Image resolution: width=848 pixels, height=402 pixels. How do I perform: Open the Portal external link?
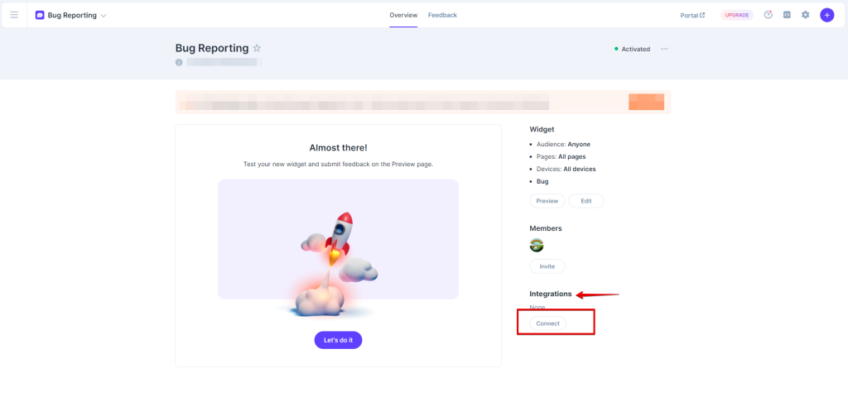[692, 15]
